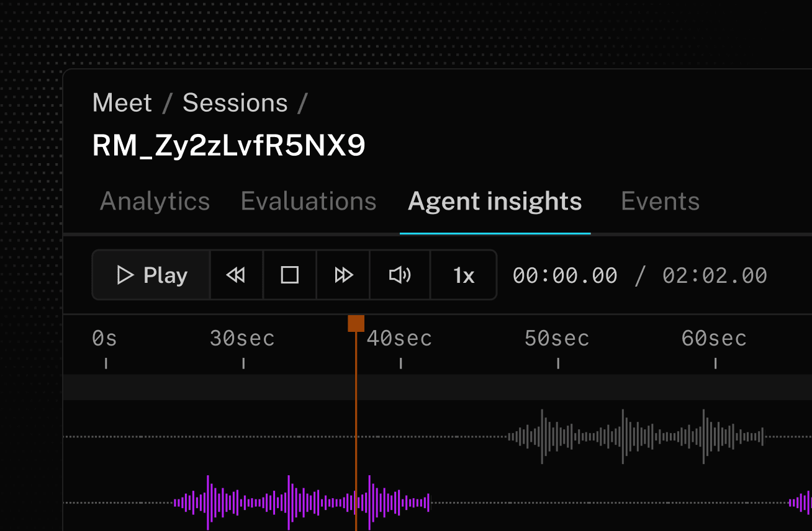This screenshot has height=531, width=812.
Task: Click the 50sec mark on the timeline
Action: pos(557,338)
